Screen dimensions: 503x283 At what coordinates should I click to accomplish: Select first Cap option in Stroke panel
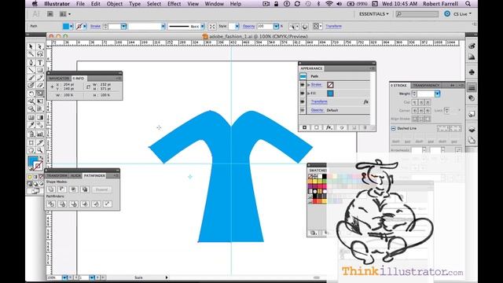click(415, 102)
